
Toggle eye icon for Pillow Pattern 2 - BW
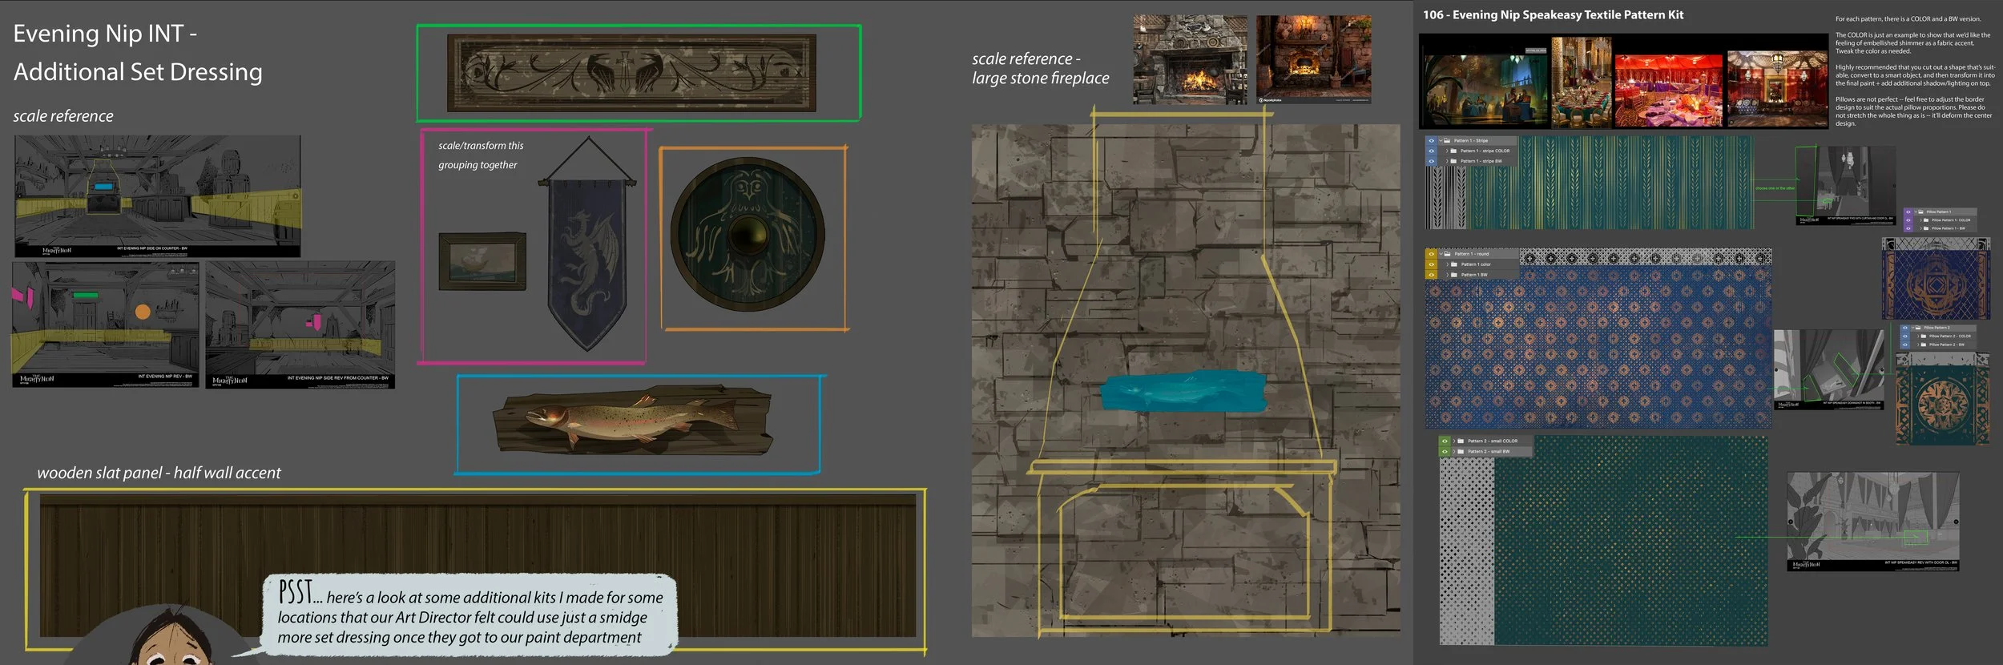point(1905,345)
